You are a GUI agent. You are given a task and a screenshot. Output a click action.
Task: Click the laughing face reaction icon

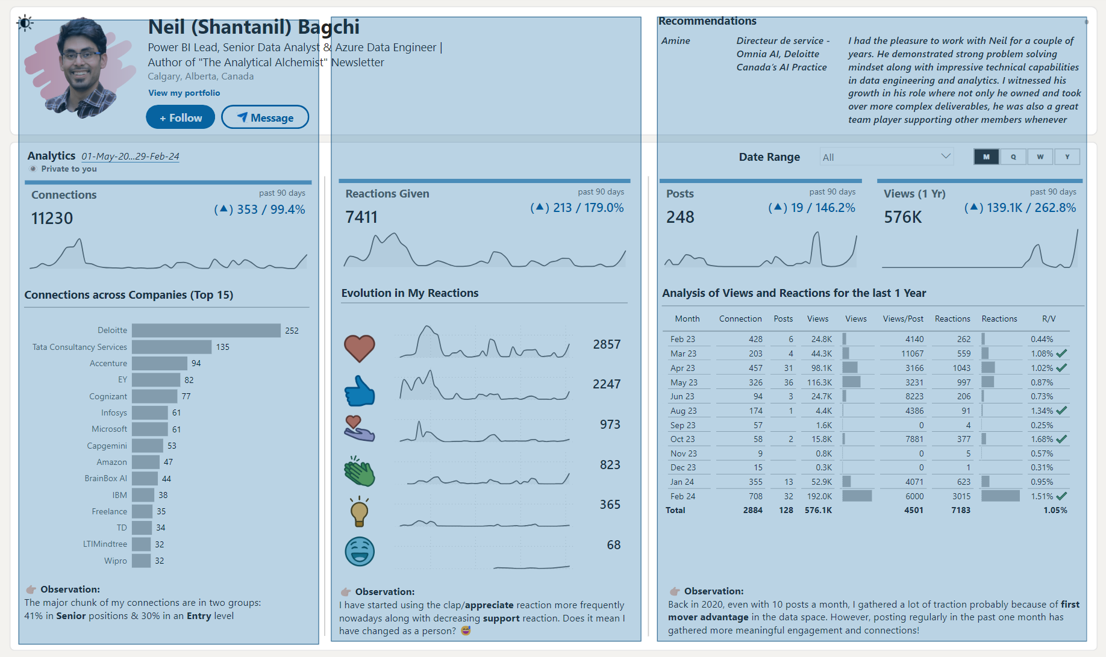coord(360,551)
